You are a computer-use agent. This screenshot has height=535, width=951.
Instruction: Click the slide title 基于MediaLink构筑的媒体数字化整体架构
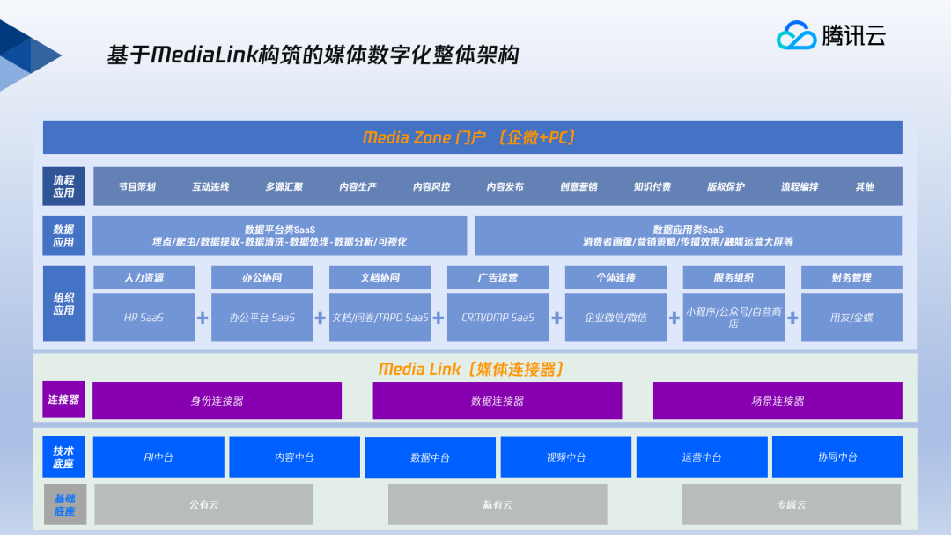click(x=313, y=55)
